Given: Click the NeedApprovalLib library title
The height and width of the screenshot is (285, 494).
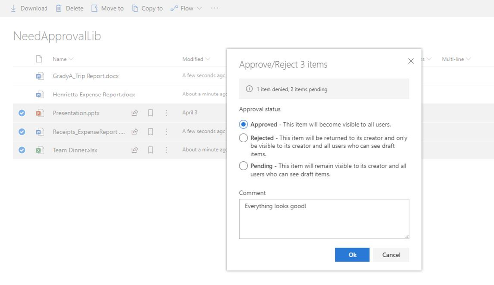Looking at the screenshot, I should tap(57, 36).
